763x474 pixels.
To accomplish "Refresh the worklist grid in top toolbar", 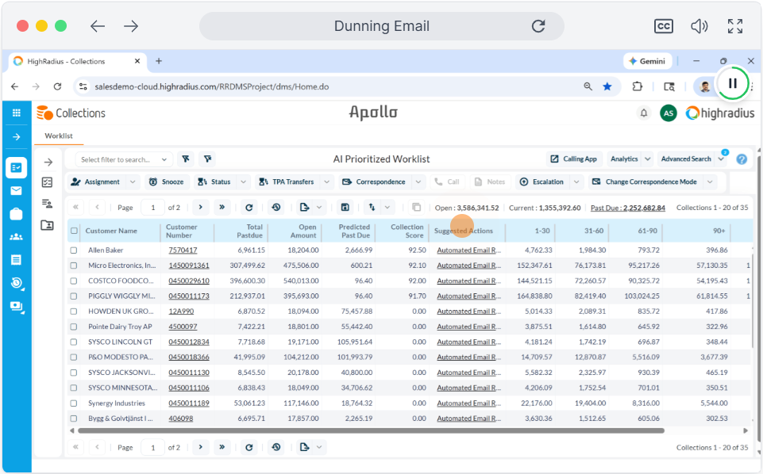I will tap(249, 208).
